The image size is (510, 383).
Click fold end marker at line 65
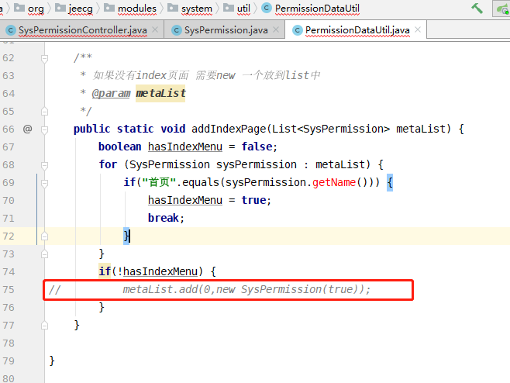click(x=44, y=112)
